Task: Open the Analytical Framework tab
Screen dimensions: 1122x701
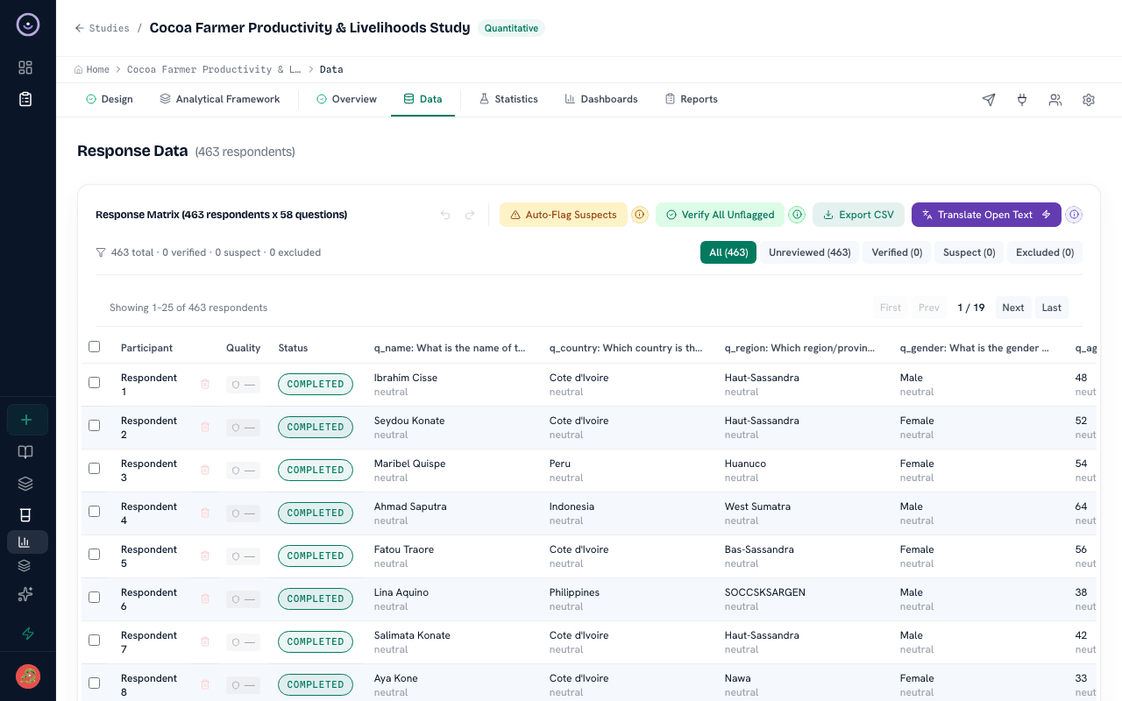Action: pos(219,99)
